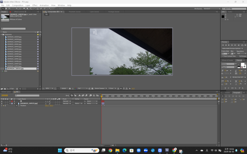
Task: Open the Window menu
Action: coord(61,6)
